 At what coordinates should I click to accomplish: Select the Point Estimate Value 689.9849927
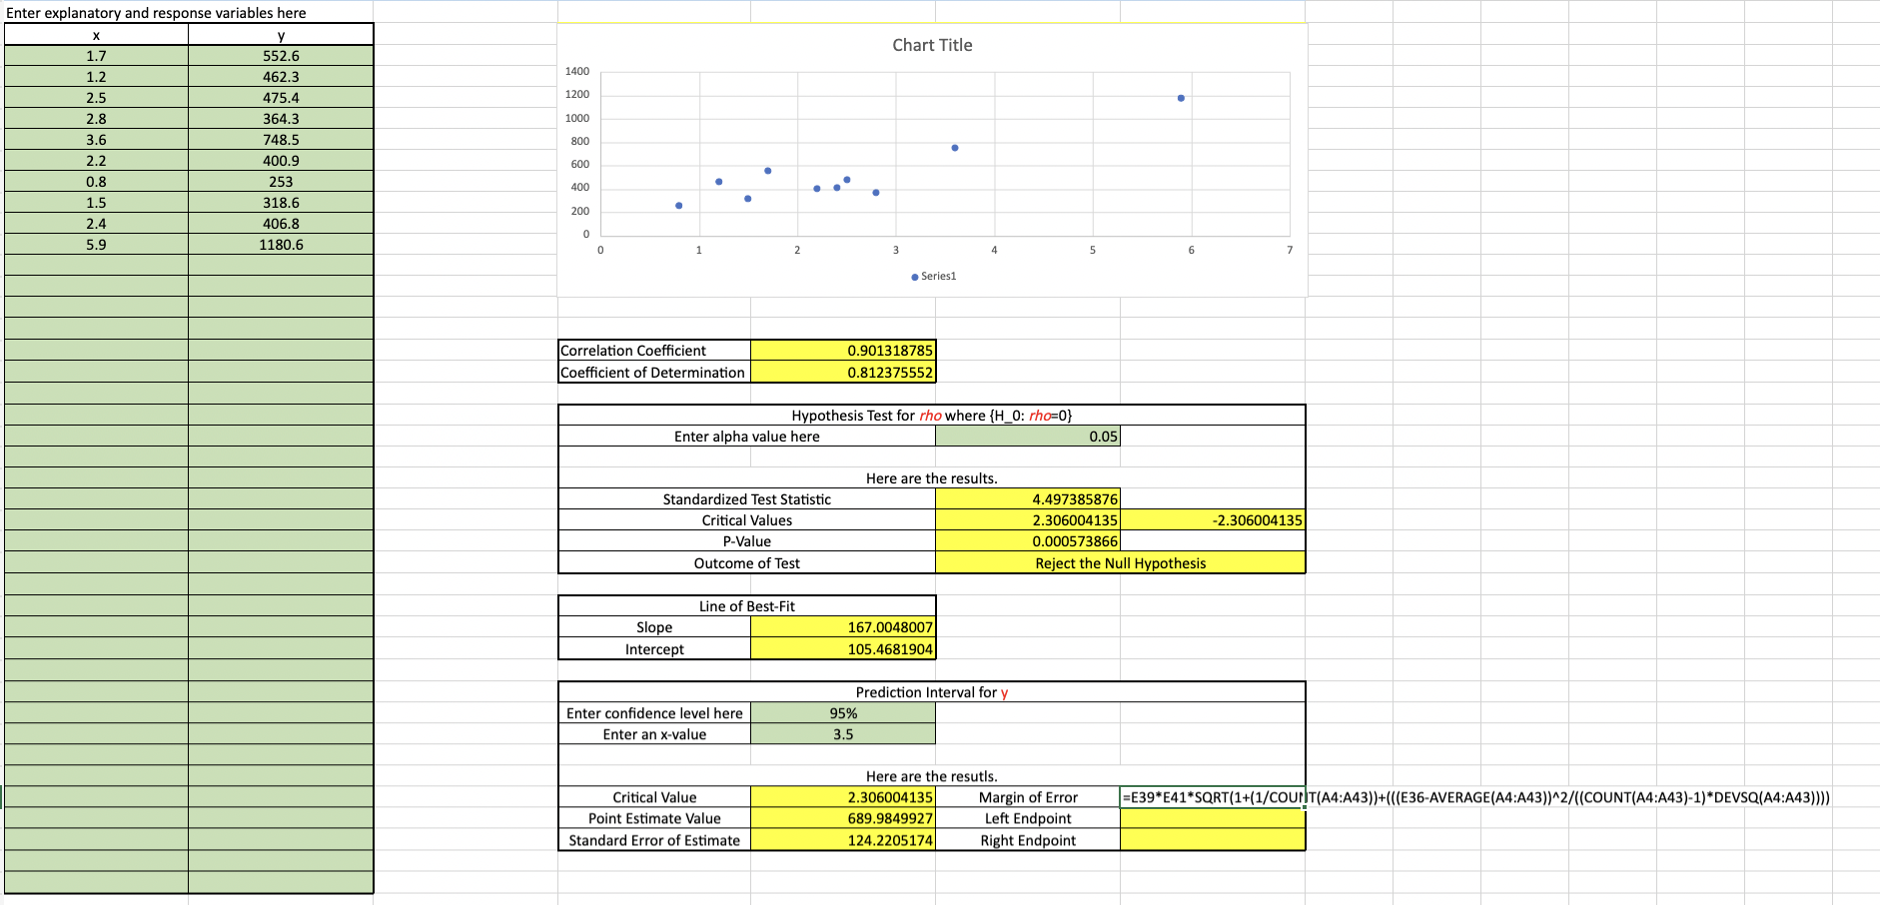click(x=843, y=818)
